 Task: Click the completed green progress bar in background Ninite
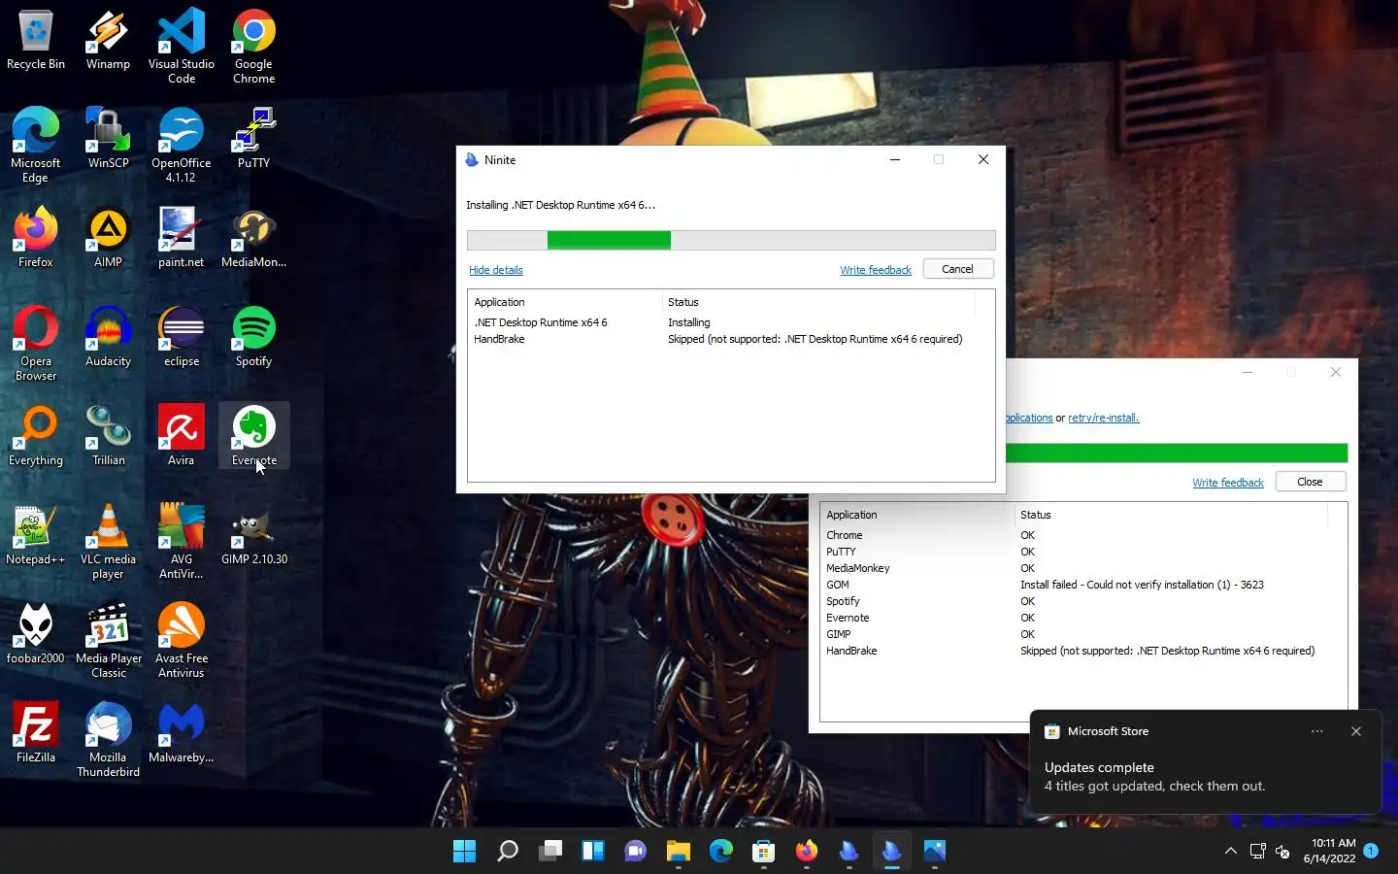pyautogui.click(x=1177, y=453)
